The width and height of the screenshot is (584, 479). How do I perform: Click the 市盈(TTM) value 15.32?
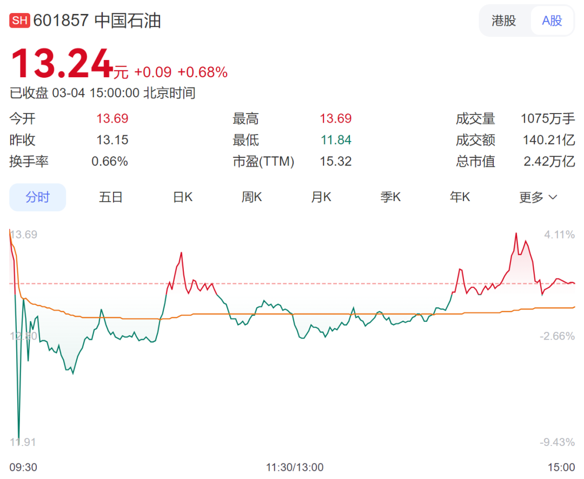tap(336, 161)
